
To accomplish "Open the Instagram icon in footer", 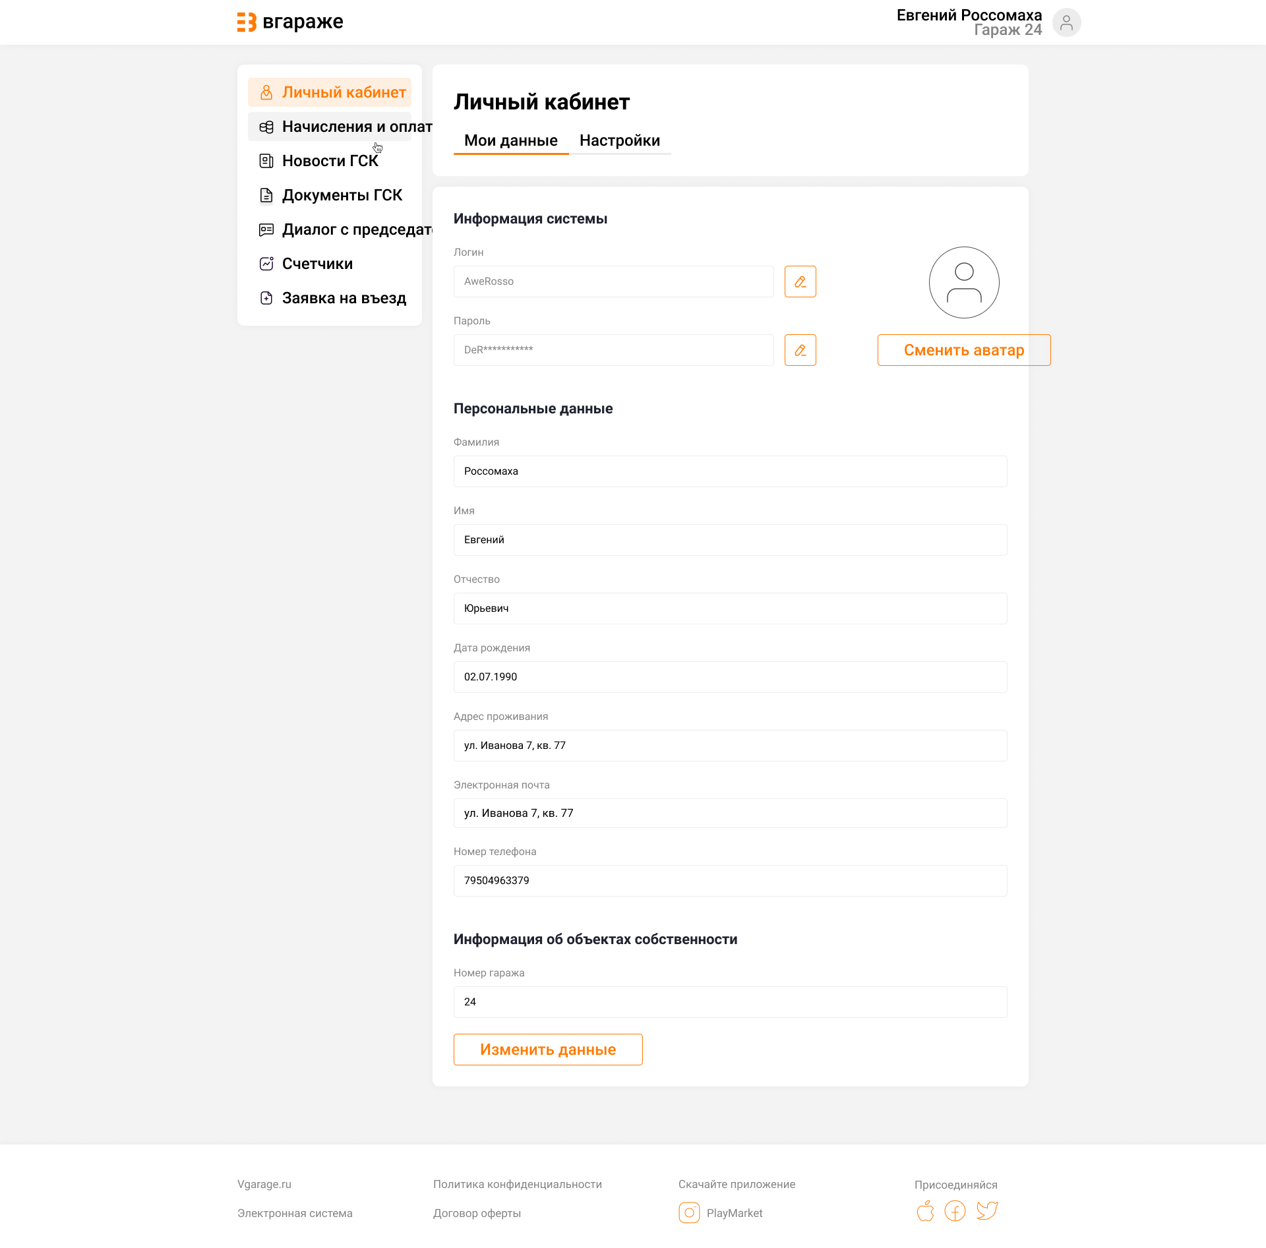I will click(x=689, y=1212).
